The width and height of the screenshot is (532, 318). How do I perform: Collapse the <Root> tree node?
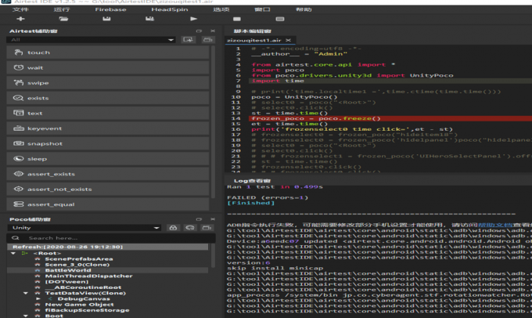[x=13, y=253]
